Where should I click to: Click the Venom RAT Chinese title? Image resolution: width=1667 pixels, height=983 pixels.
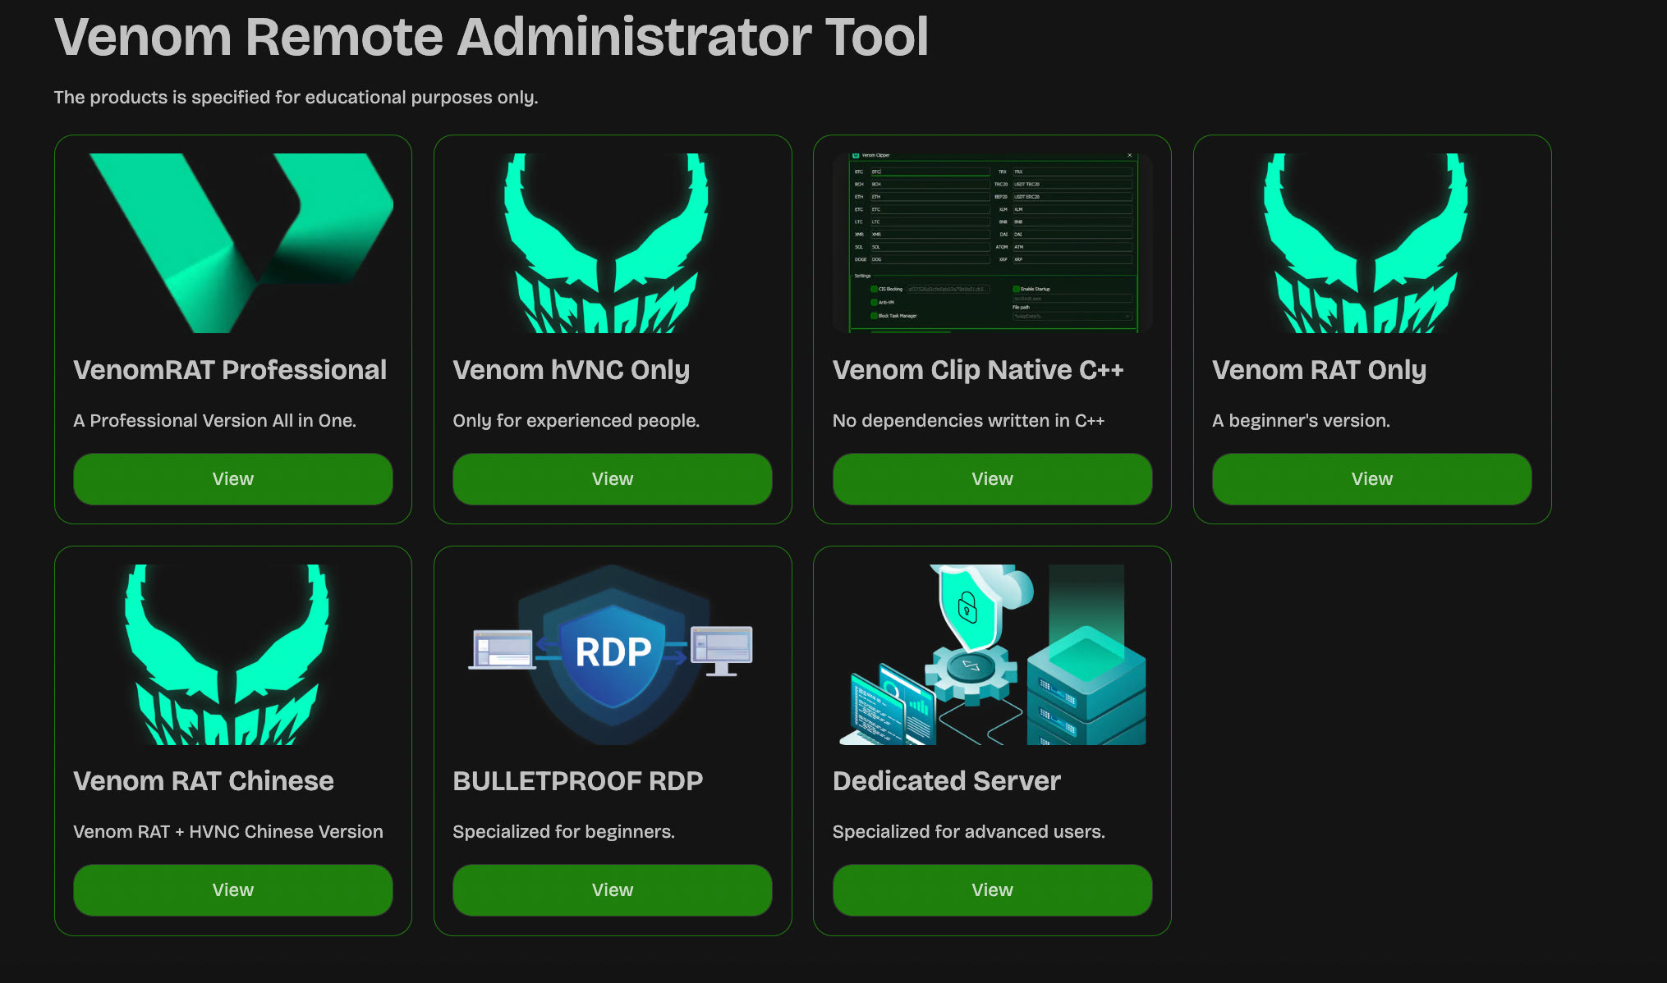[204, 781]
